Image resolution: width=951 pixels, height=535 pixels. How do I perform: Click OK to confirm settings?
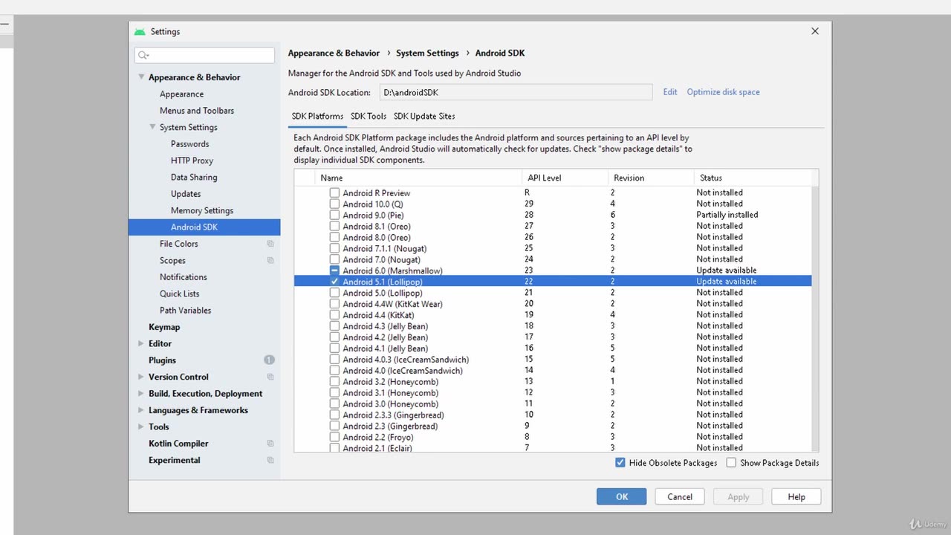tap(622, 497)
